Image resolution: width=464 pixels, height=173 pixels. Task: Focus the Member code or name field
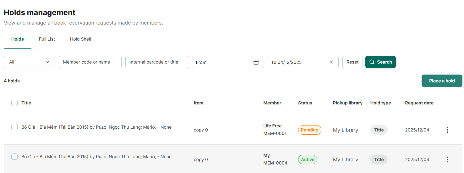90,62
